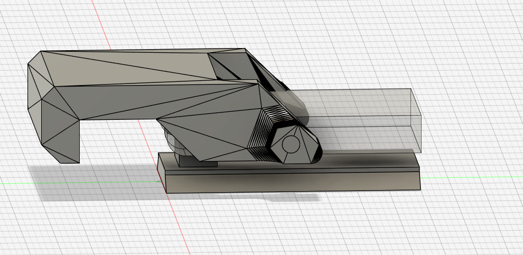The image size is (523, 255).
Task: Select the left end face of the base rail
Action: 162,172
